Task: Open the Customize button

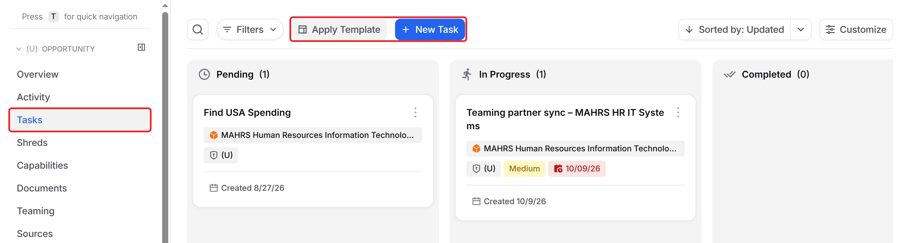Action: tap(856, 29)
